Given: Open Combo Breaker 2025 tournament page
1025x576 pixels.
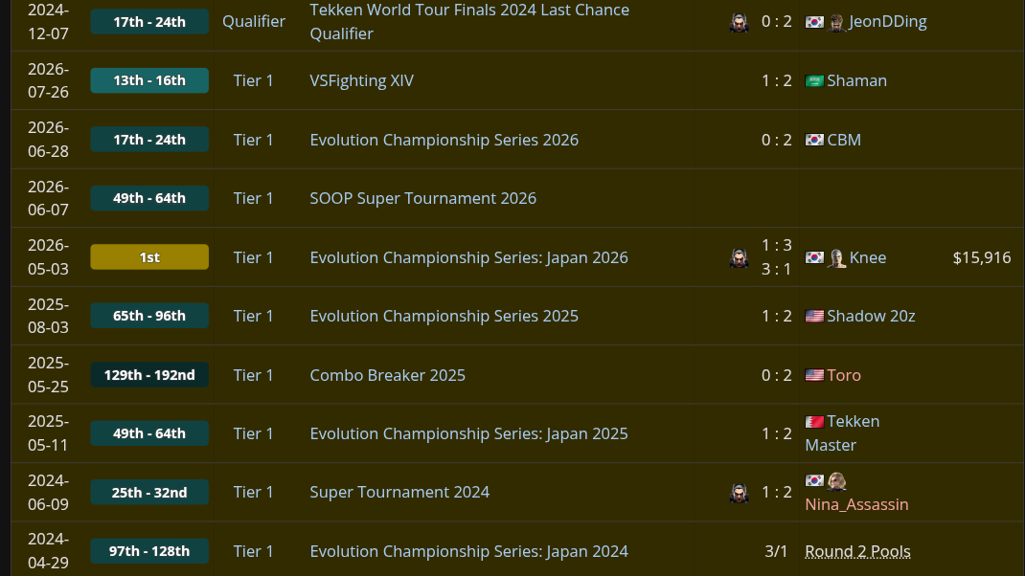Looking at the screenshot, I should coord(388,375).
